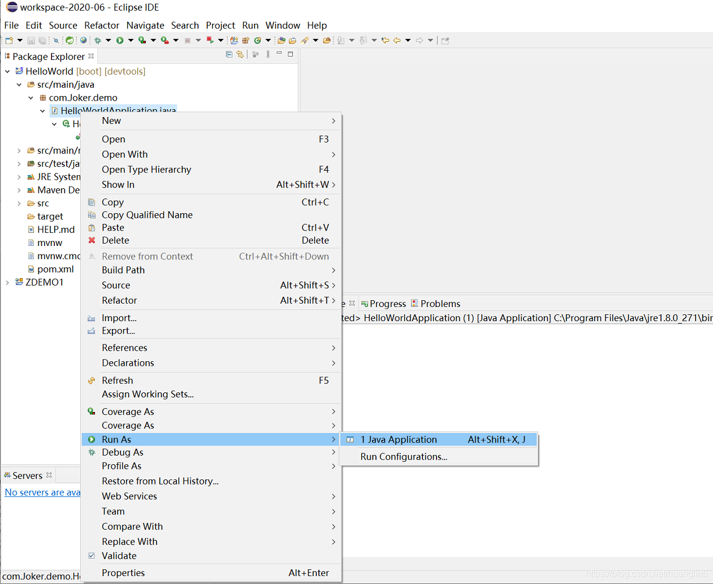Click the New file toolbar icon

pos(9,40)
